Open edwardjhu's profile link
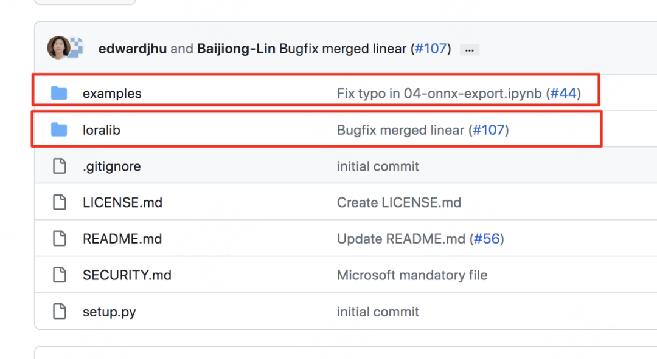 [x=133, y=49]
